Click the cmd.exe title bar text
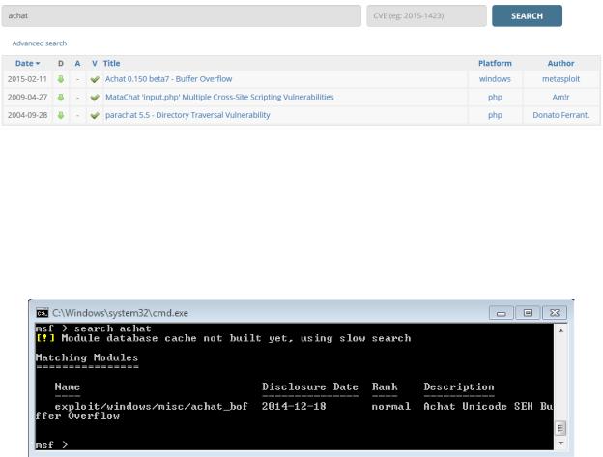The image size is (603, 457). (120, 313)
